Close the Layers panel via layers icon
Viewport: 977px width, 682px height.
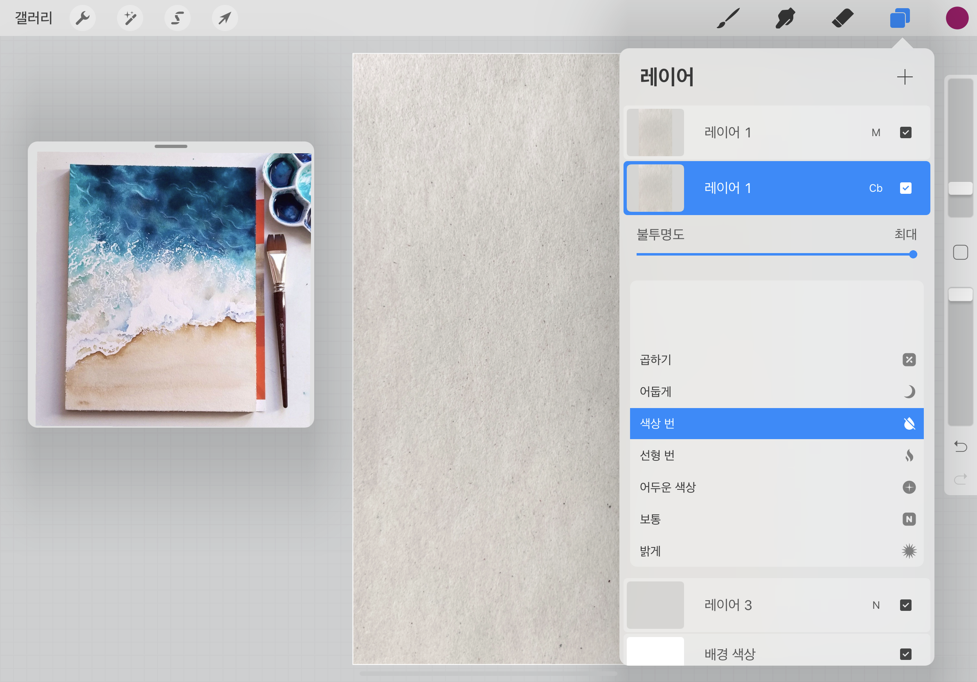click(x=899, y=18)
